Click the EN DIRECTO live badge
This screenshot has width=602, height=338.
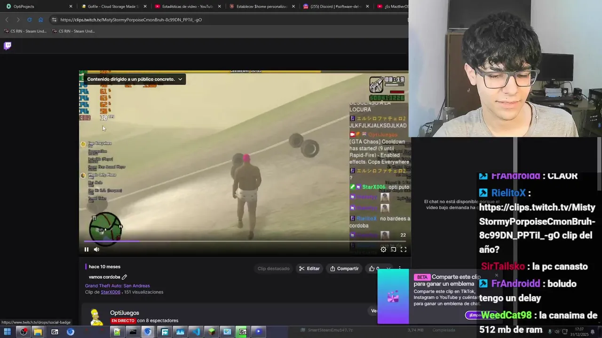point(123,321)
